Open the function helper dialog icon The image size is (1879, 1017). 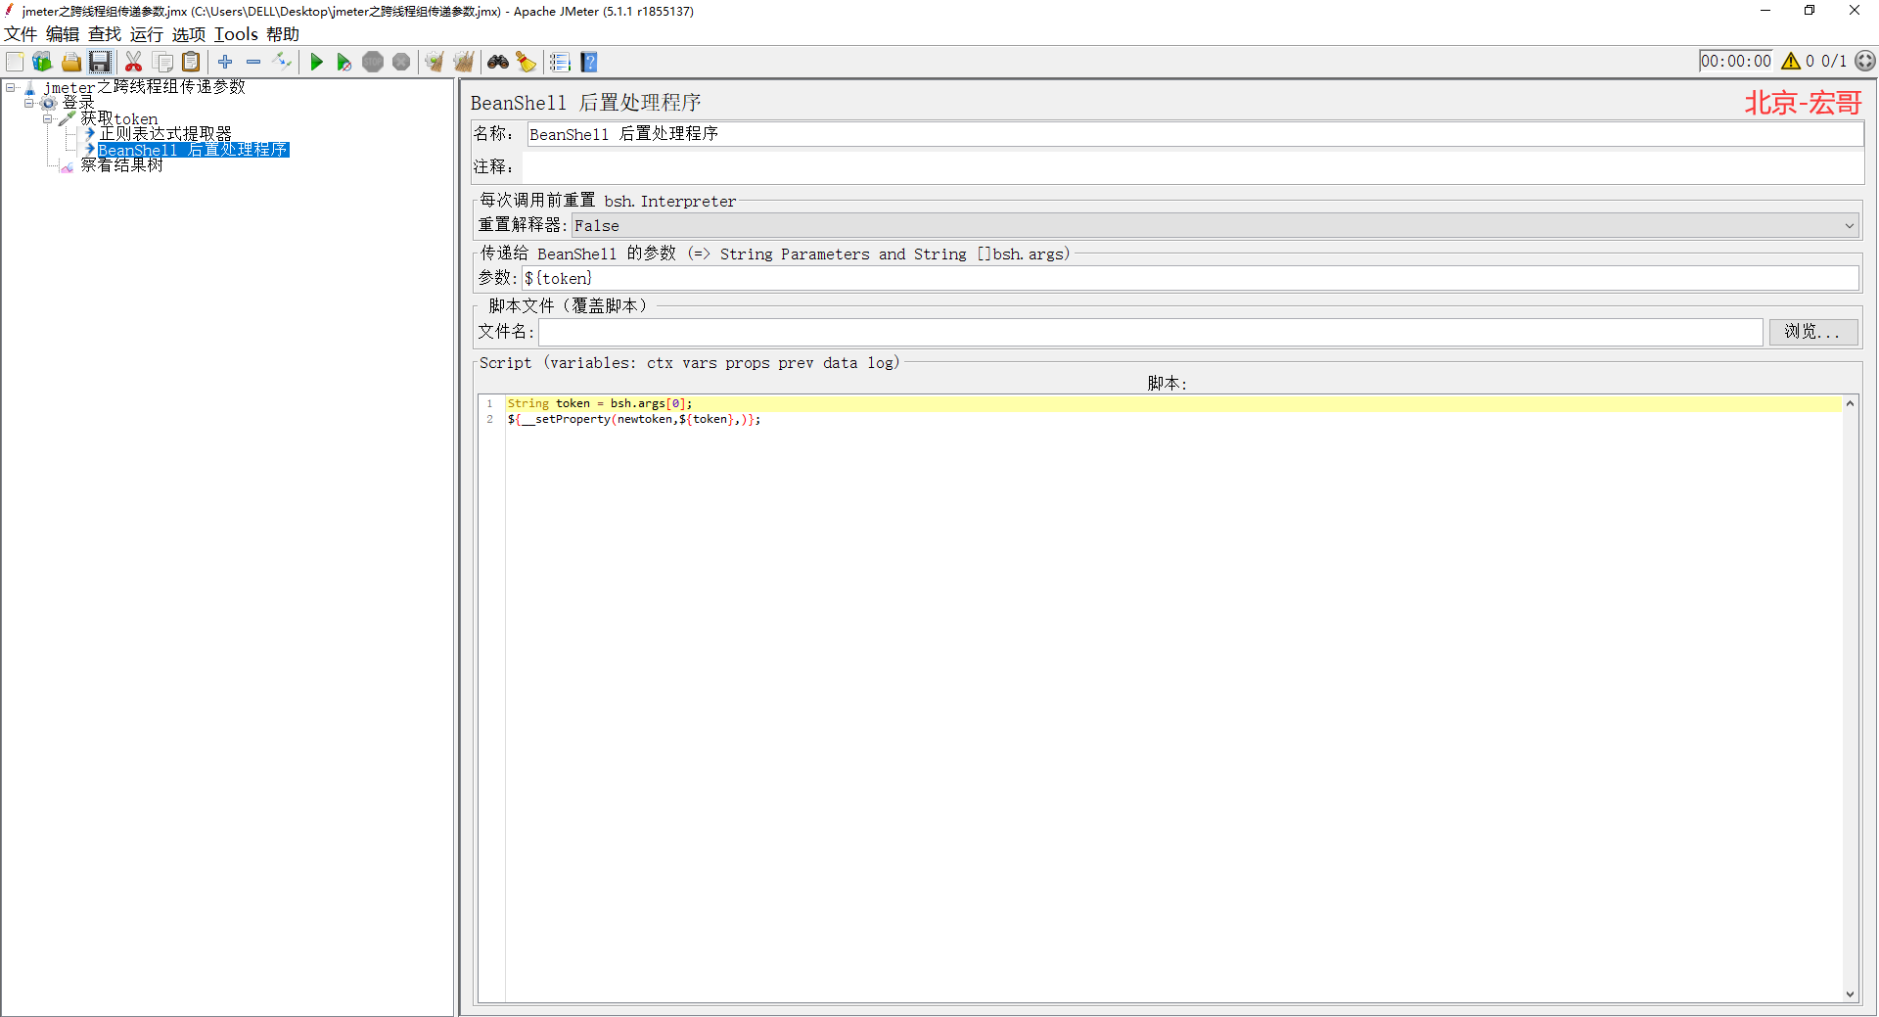point(560,62)
